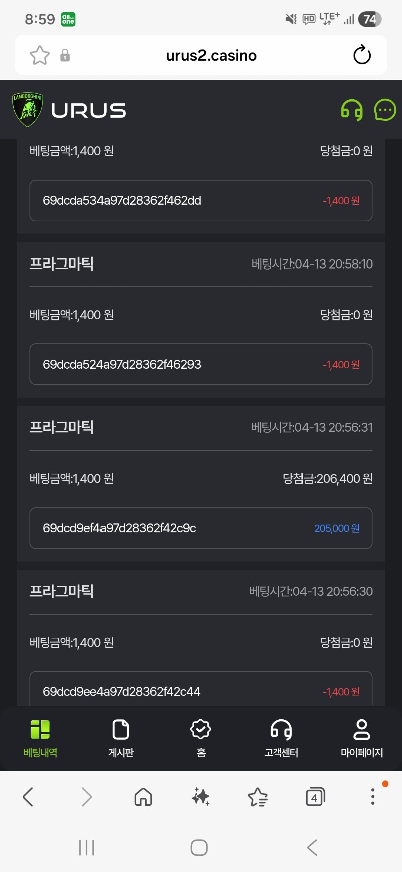Navigate back with browser back arrow
The height and width of the screenshot is (872, 402).
pyautogui.click(x=29, y=797)
